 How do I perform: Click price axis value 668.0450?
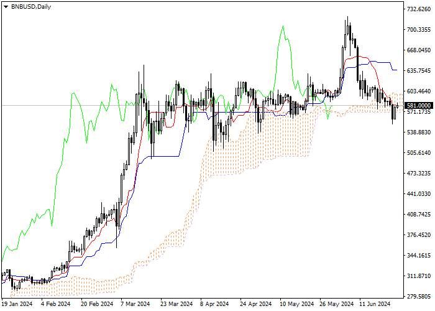pyautogui.click(x=419, y=50)
